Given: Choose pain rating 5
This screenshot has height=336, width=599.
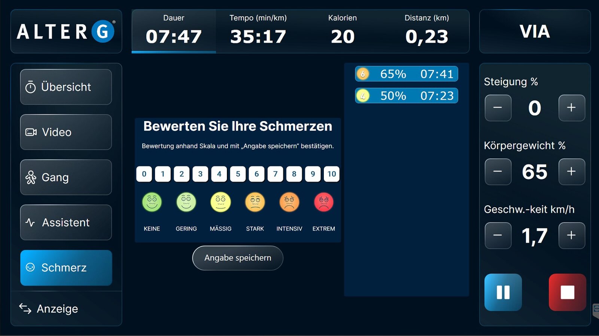Looking at the screenshot, I should pos(238,174).
